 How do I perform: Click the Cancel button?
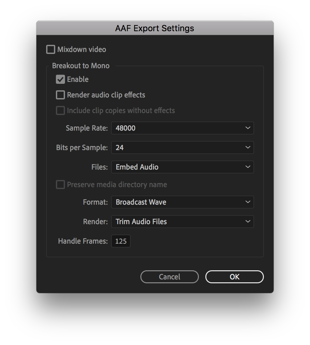click(169, 277)
